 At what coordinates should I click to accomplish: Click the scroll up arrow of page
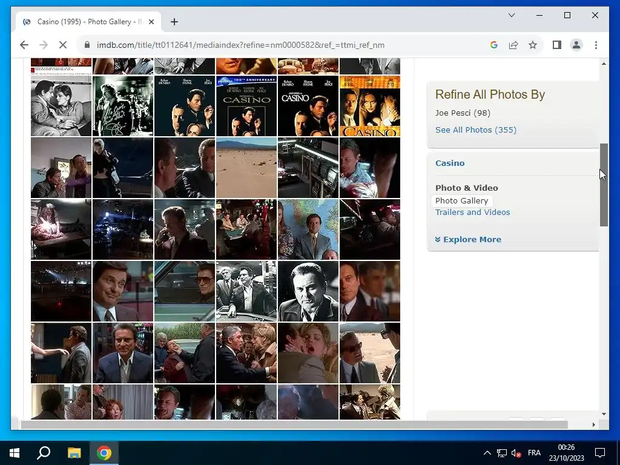click(x=604, y=63)
